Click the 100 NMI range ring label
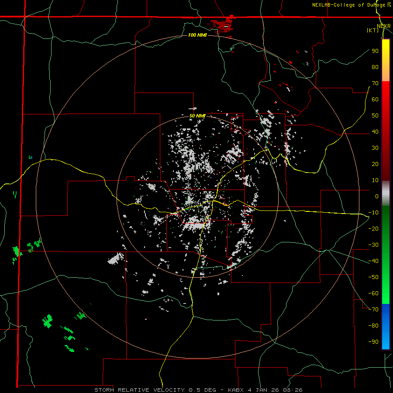Image resolution: width=393 pixels, height=393 pixels. tap(197, 35)
